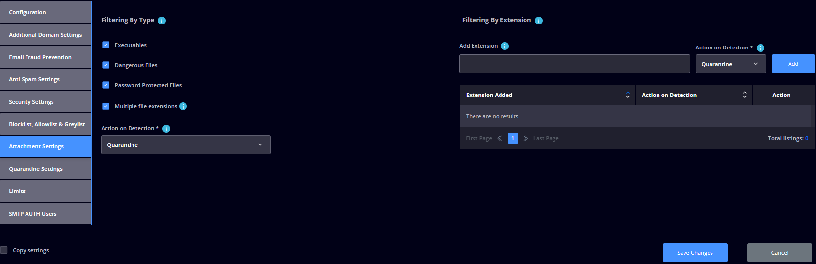Open Security Settings tab

tap(46, 102)
